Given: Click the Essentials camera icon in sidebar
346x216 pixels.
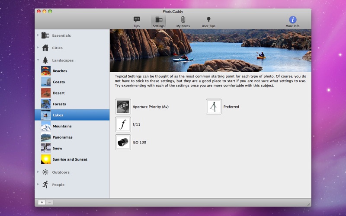Looking at the screenshot, I should pyautogui.click(x=45, y=35).
